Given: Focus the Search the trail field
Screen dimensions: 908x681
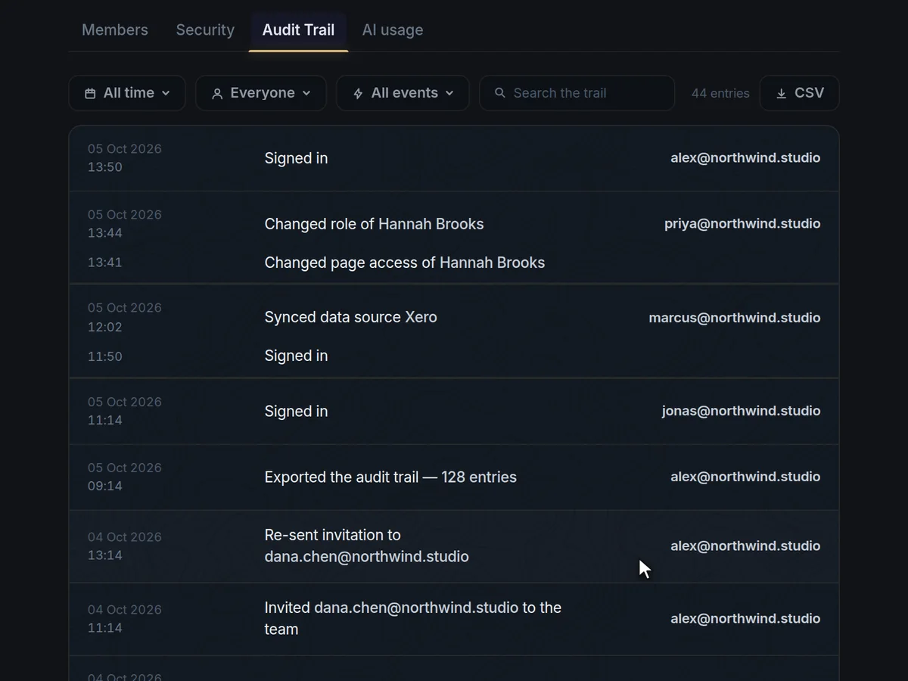Looking at the screenshot, I should (577, 93).
